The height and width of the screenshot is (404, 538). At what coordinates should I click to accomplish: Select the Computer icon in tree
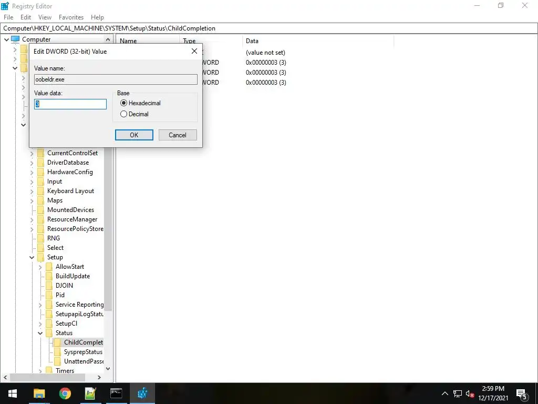(15, 39)
